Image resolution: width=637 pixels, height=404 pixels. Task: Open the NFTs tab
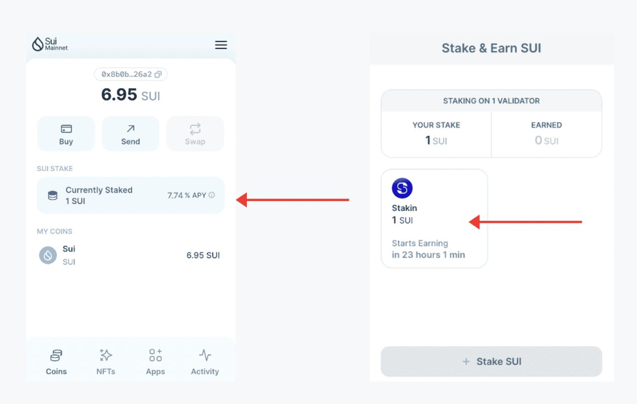(106, 362)
